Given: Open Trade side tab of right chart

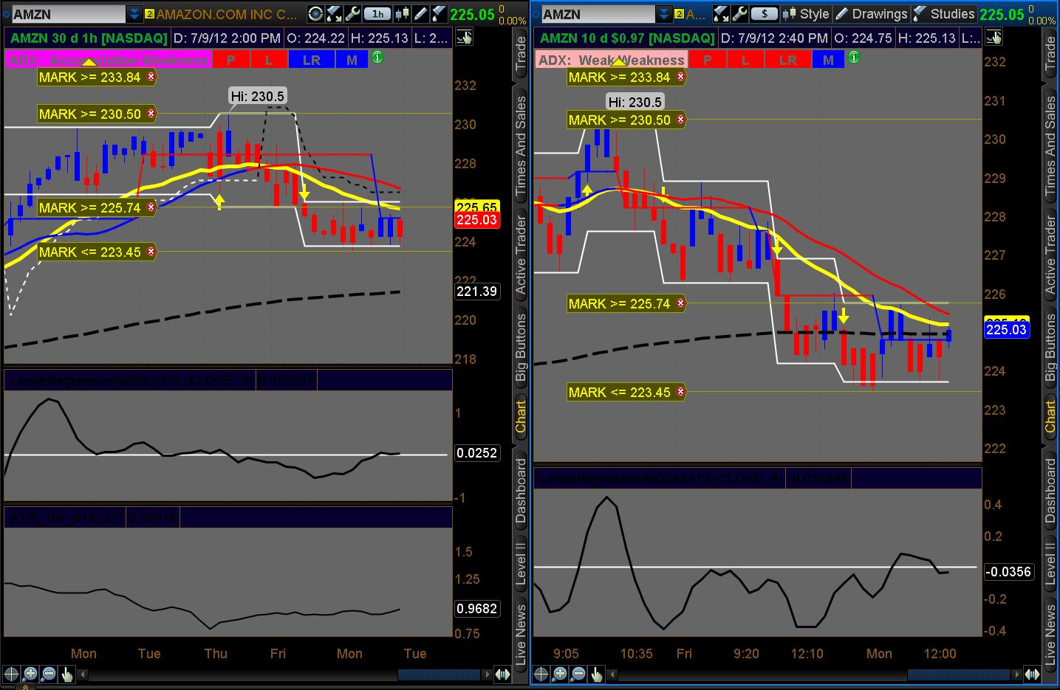Looking at the screenshot, I should point(1050,54).
